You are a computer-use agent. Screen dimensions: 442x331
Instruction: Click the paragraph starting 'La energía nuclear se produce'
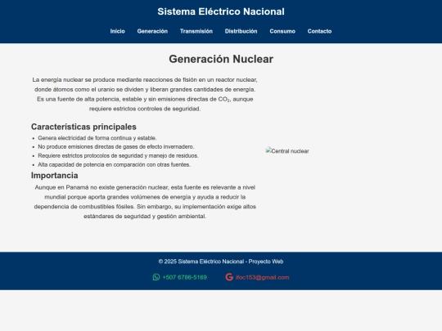pos(145,94)
